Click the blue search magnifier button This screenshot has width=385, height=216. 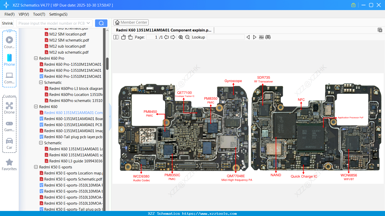click(x=101, y=23)
